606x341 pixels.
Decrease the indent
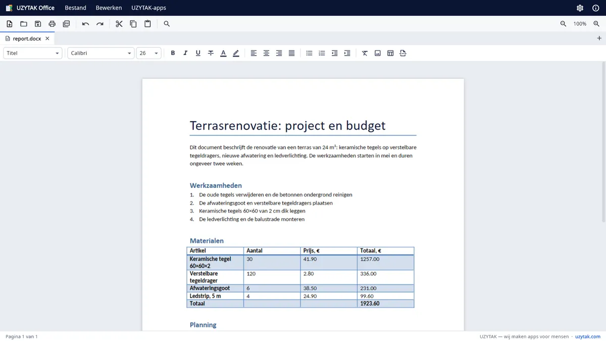coord(335,53)
